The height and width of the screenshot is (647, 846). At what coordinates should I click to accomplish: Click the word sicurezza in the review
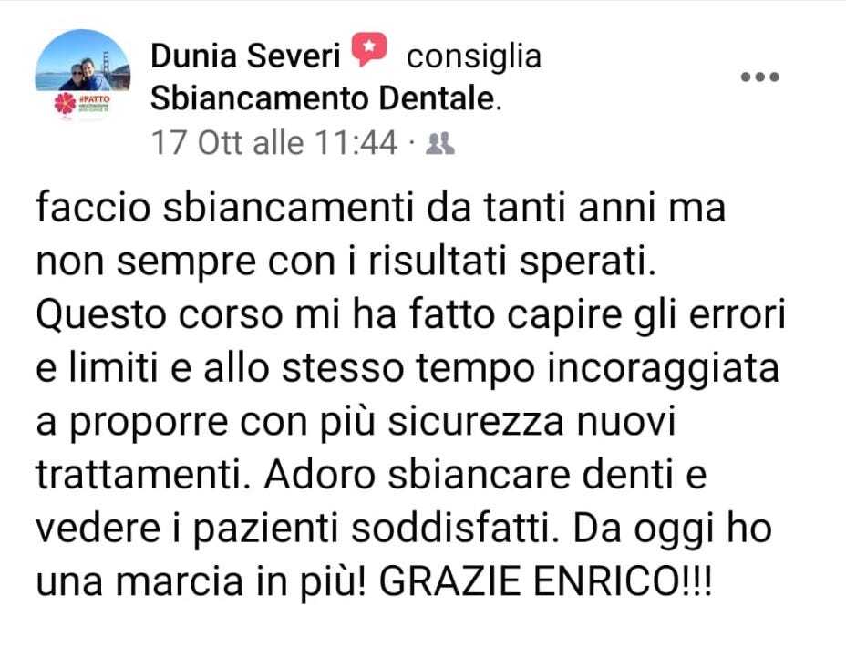[477, 422]
